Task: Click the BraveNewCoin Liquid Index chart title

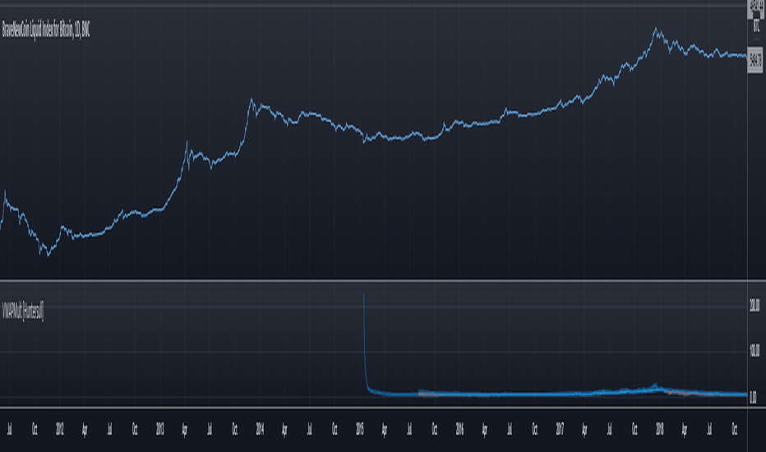Action: coord(46,30)
